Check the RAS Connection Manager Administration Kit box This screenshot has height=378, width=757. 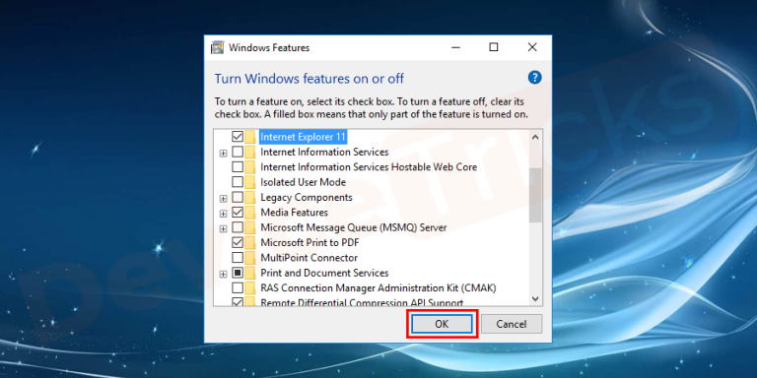point(238,287)
